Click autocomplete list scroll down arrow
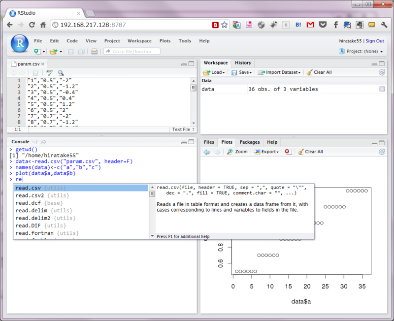 pos(152,236)
